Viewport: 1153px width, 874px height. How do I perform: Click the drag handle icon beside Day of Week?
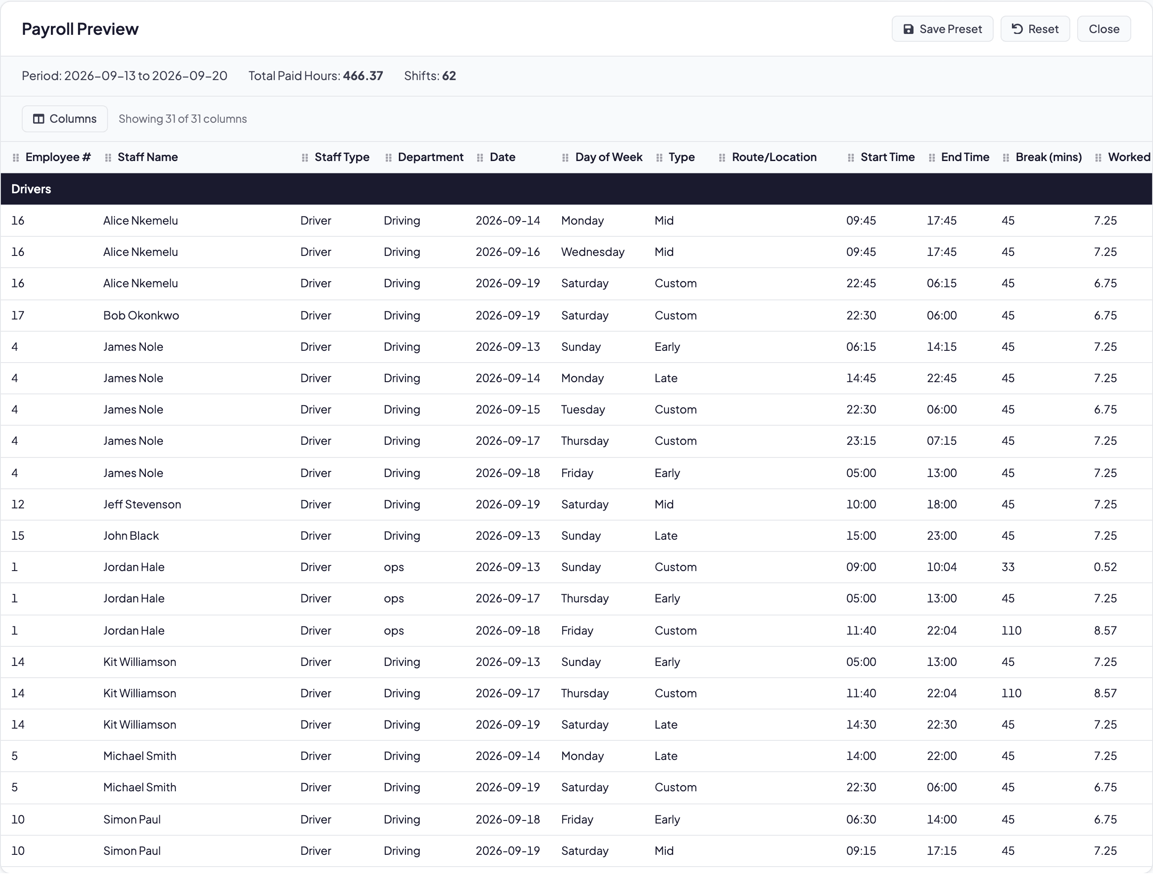566,158
